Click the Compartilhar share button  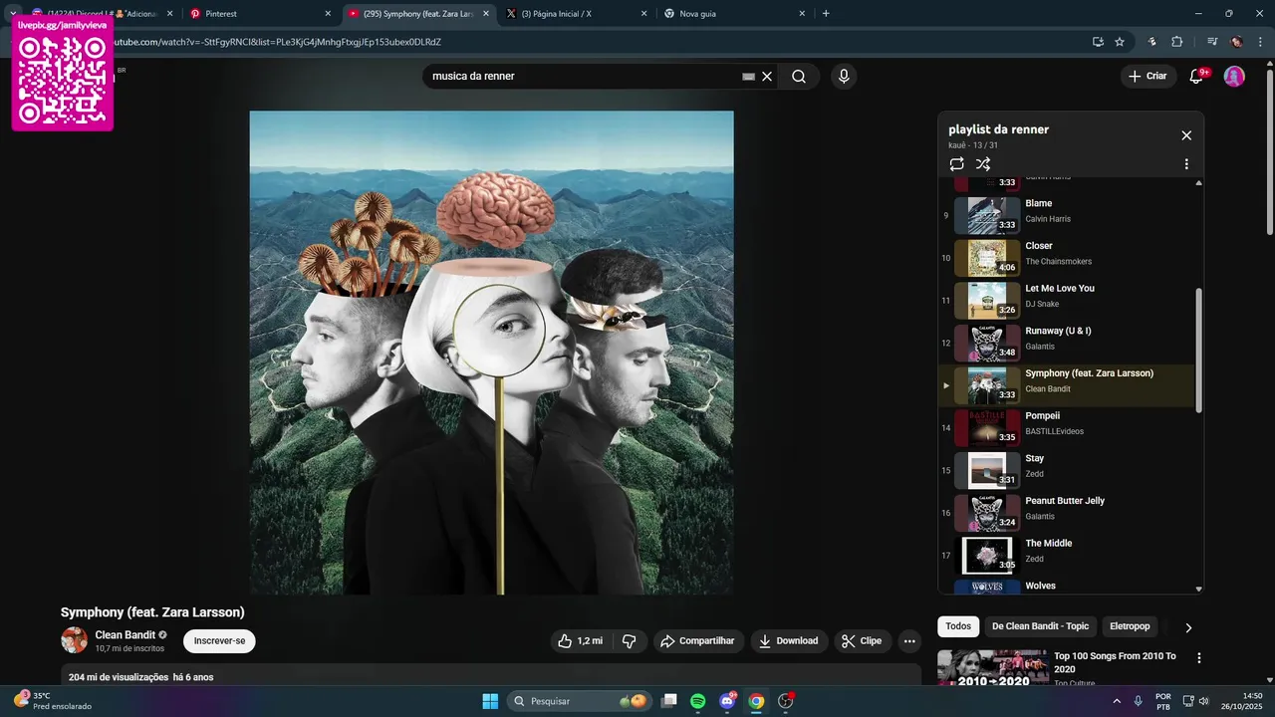pos(697,641)
